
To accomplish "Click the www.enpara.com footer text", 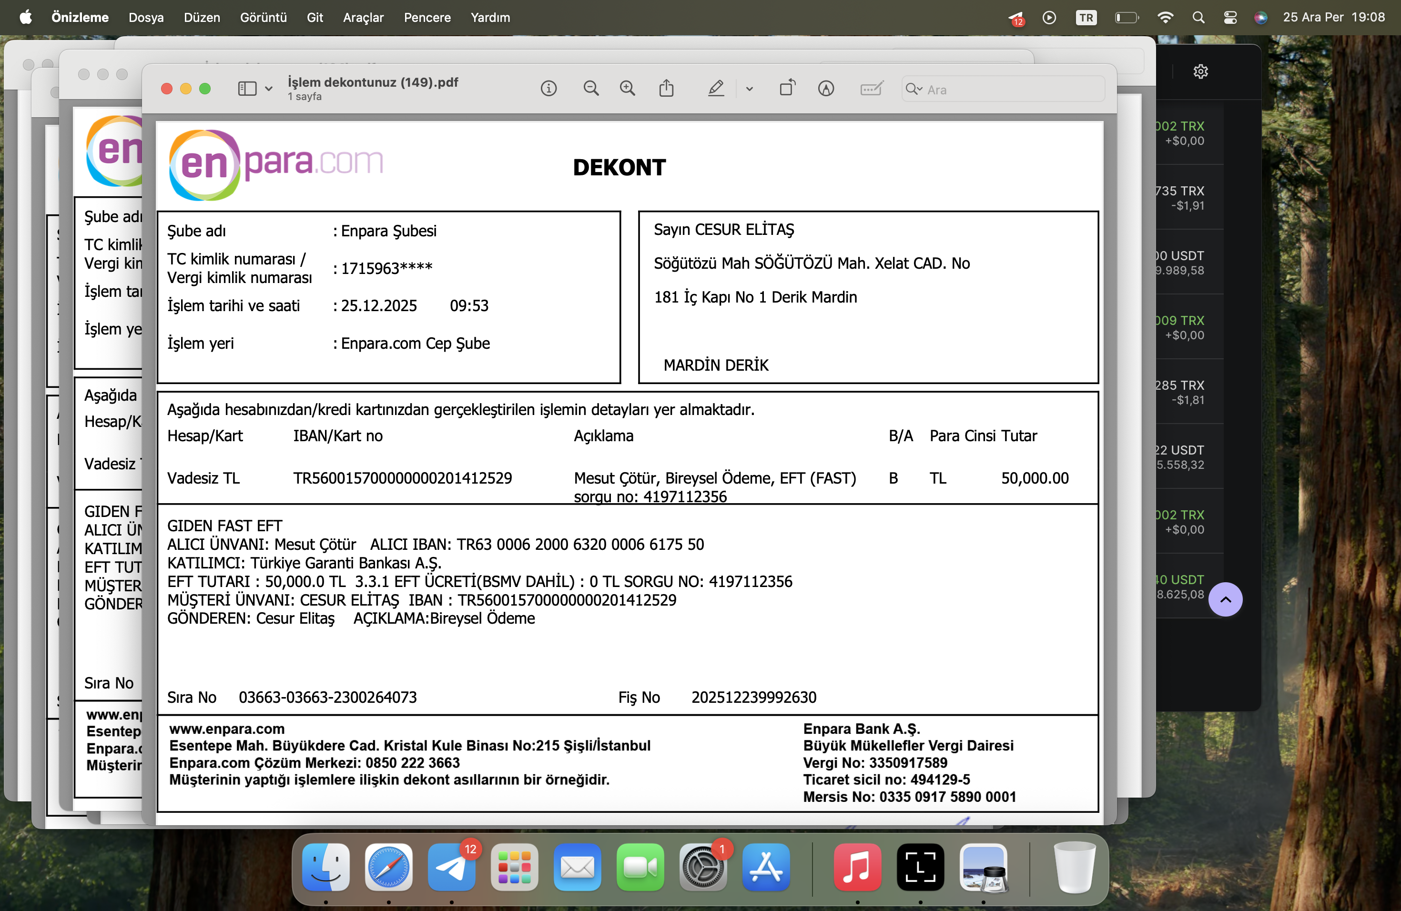I will 227,729.
